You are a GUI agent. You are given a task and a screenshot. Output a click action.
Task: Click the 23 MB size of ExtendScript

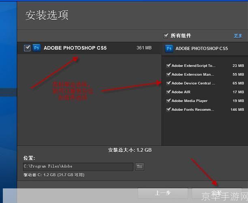(x=238, y=66)
